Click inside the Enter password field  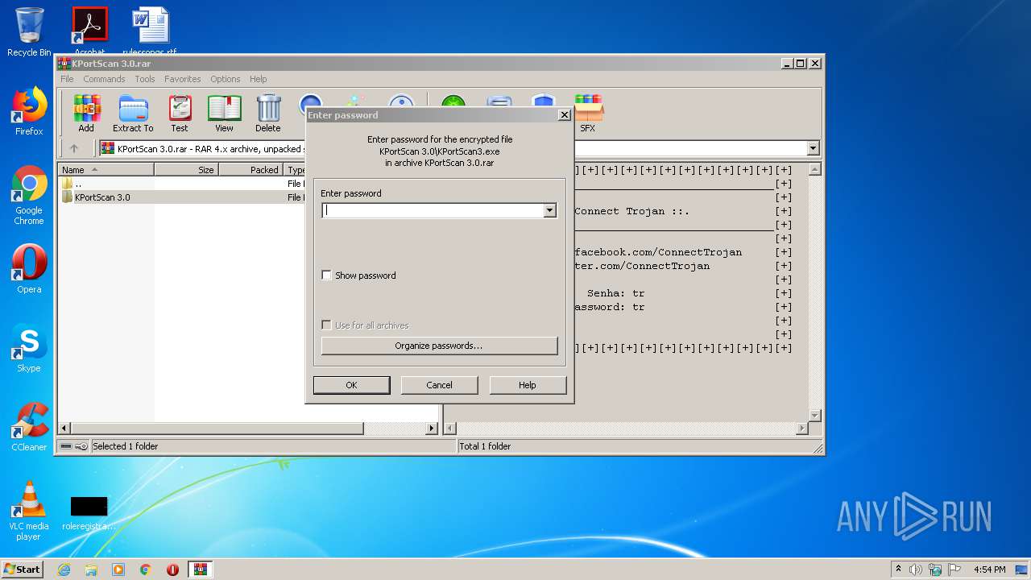click(433, 211)
